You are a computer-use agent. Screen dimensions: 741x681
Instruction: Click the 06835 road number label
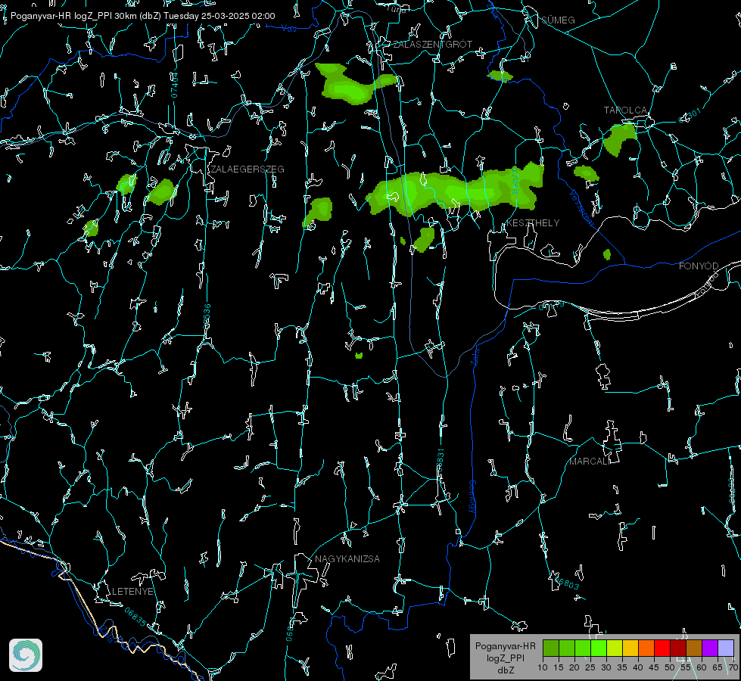coord(135,617)
